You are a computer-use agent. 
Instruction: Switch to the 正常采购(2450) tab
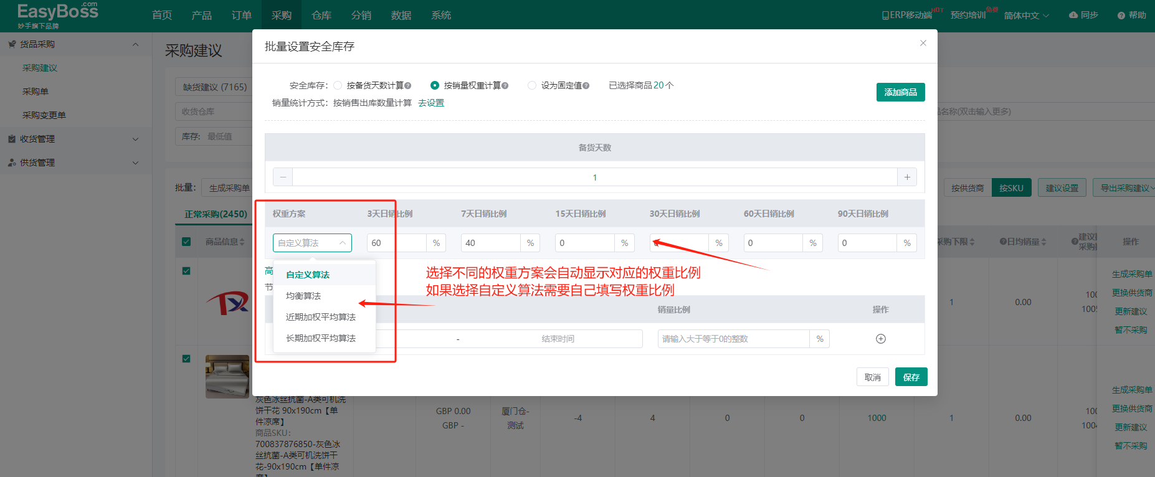216,214
